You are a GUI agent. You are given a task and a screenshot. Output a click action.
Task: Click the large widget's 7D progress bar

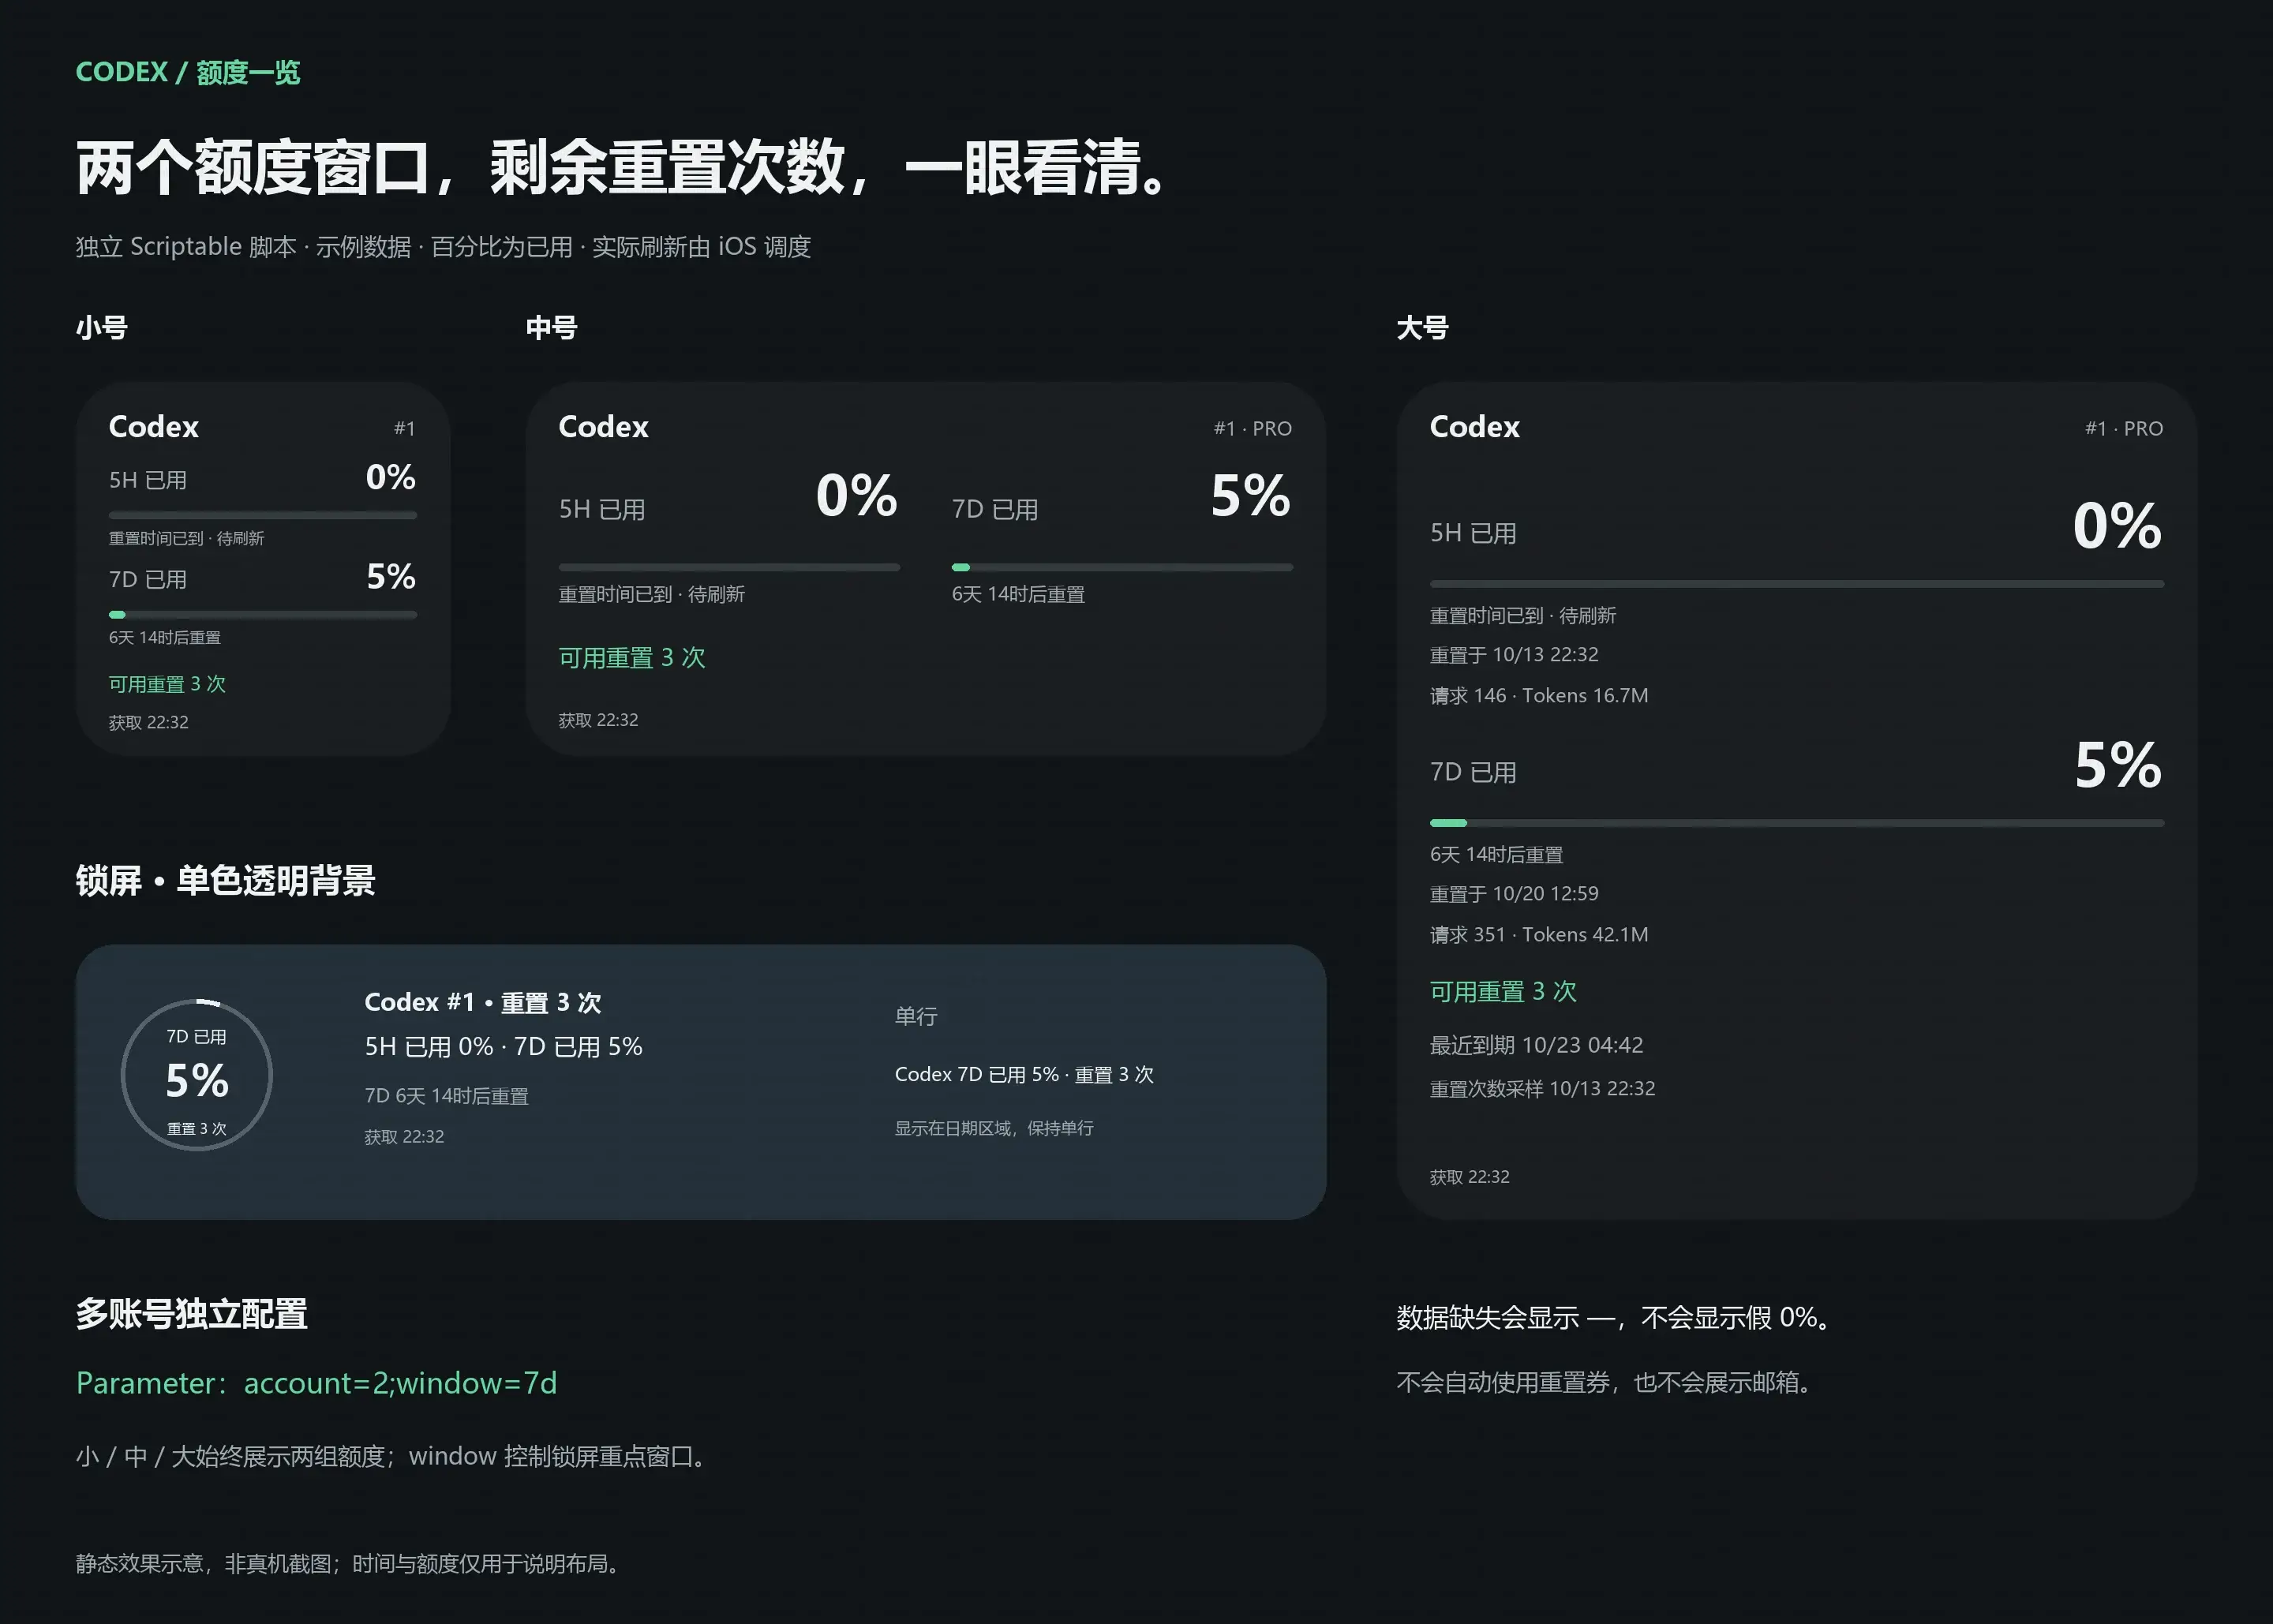(x=1797, y=823)
